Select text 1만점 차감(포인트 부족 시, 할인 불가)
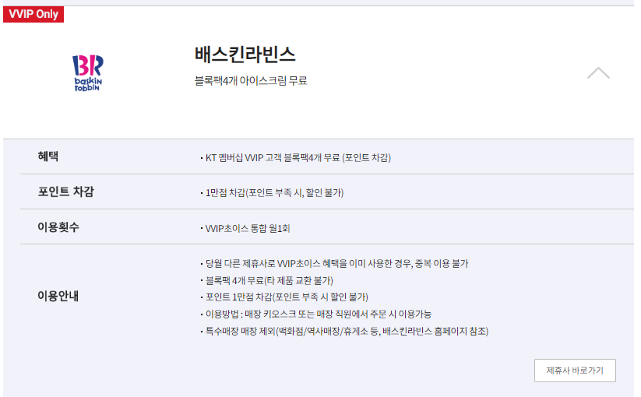 click(274, 193)
